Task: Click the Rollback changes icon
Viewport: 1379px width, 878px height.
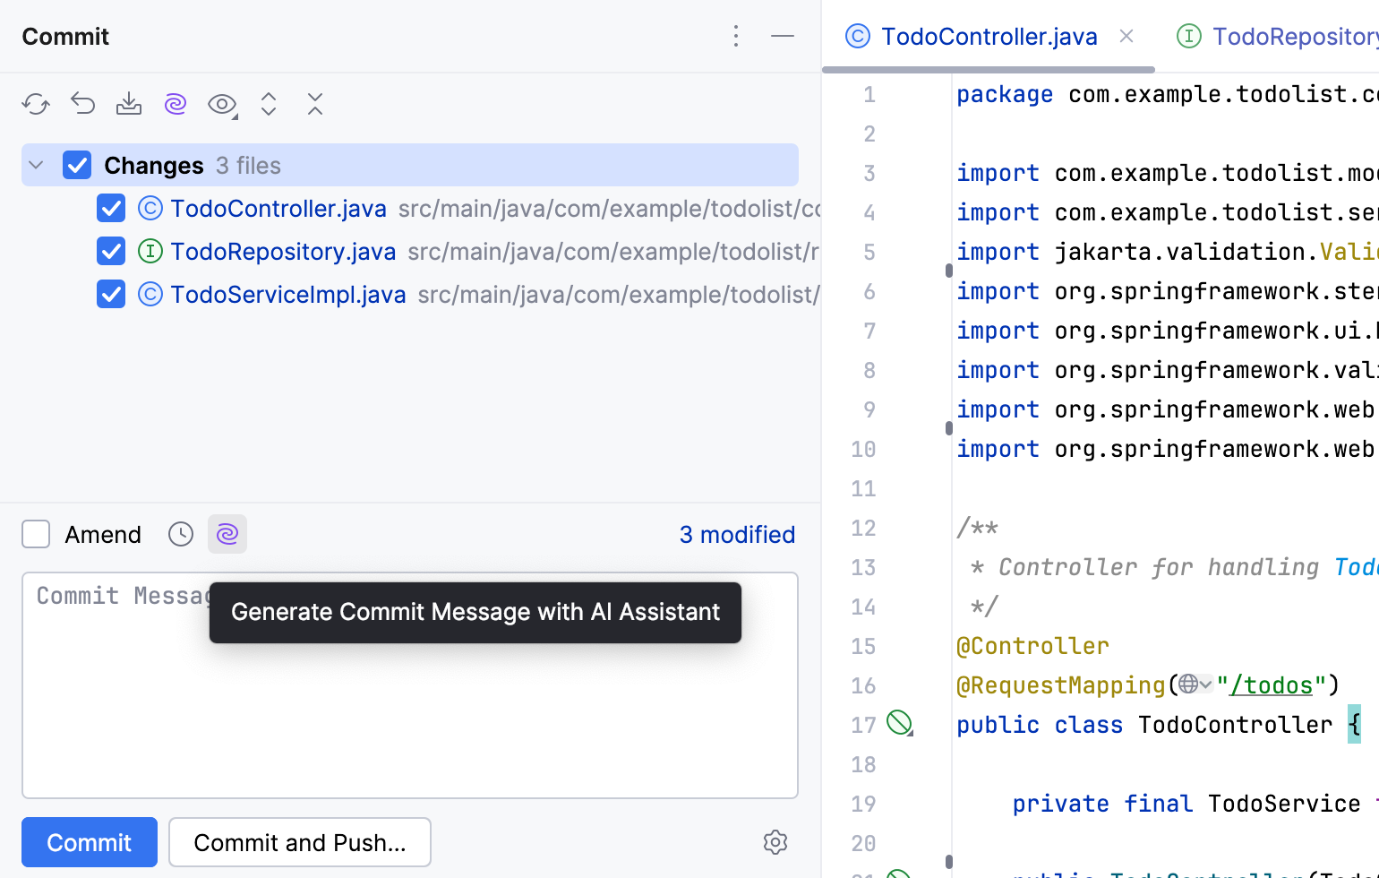Action: click(82, 104)
